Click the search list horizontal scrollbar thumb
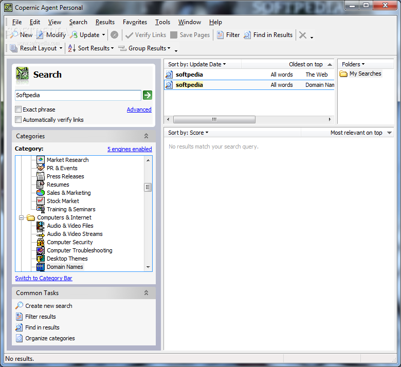 coord(214,119)
